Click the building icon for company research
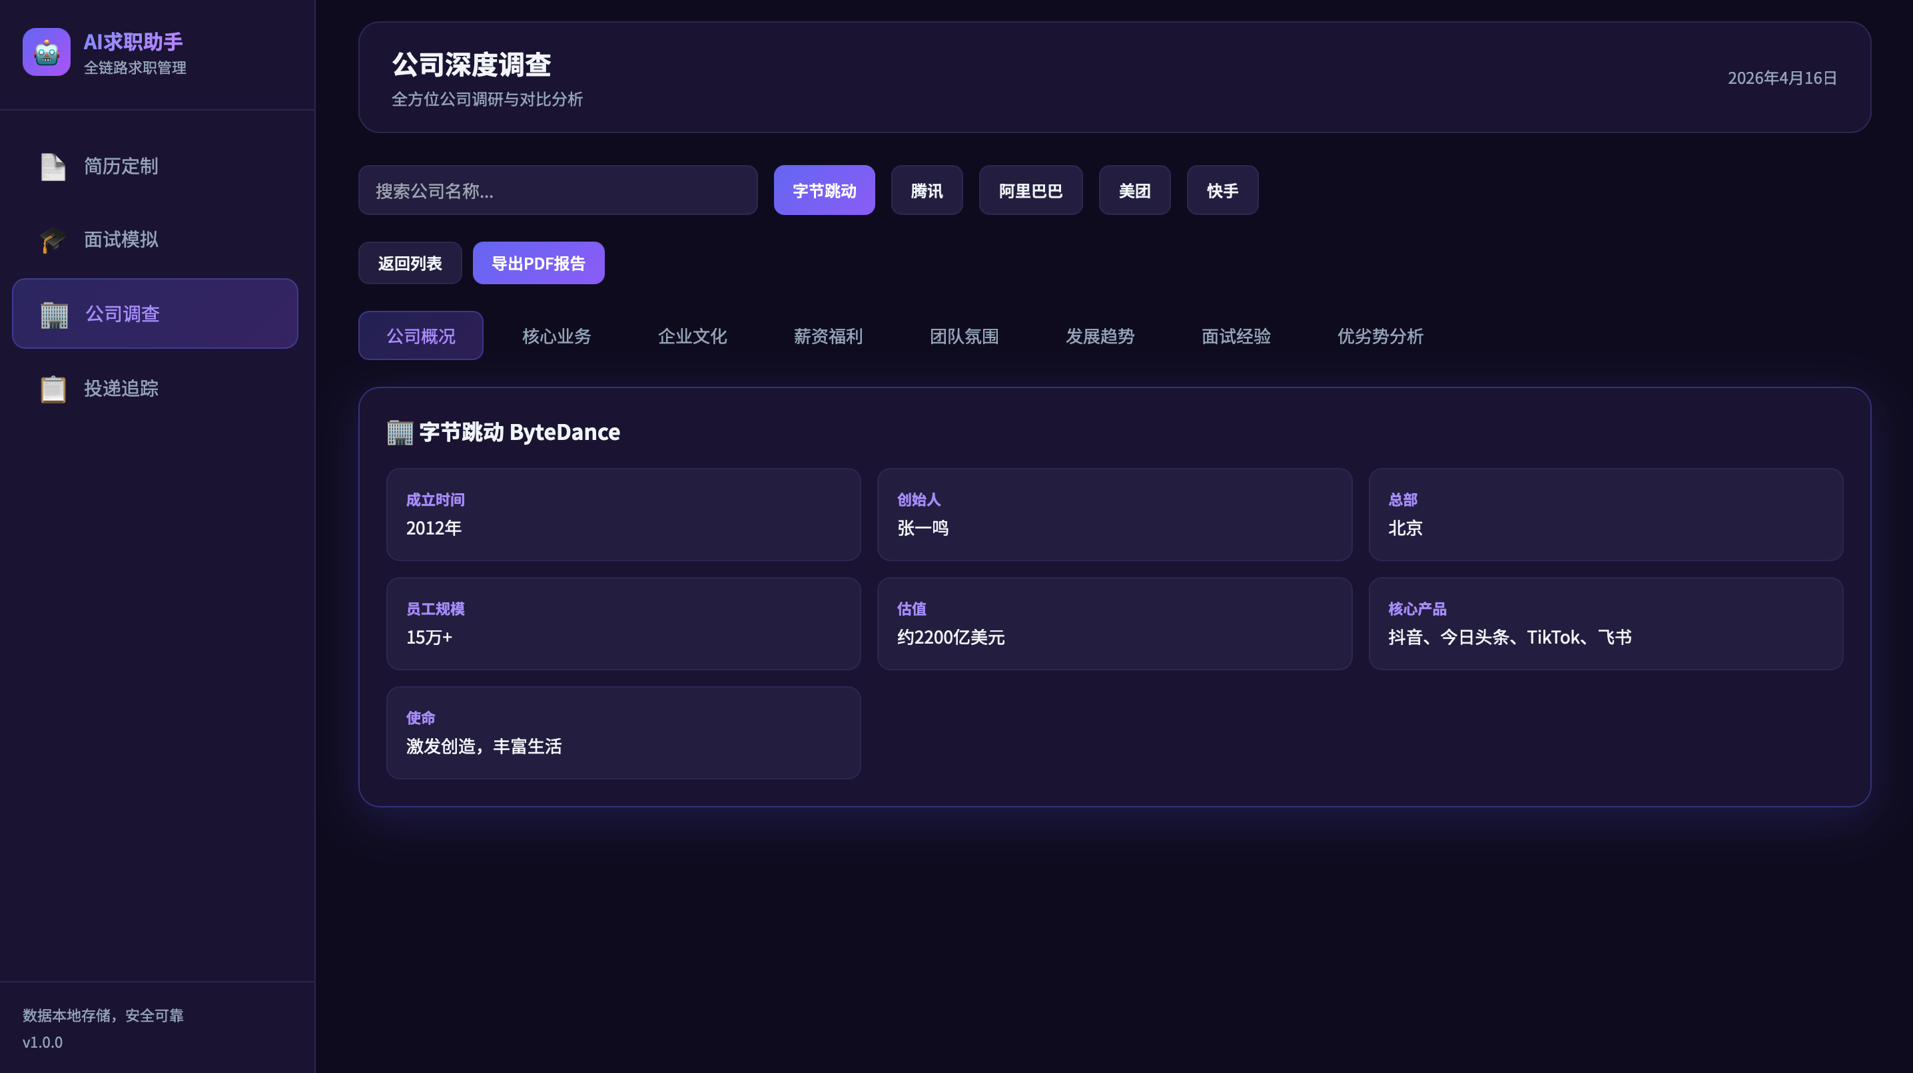The image size is (1913, 1073). click(53, 315)
